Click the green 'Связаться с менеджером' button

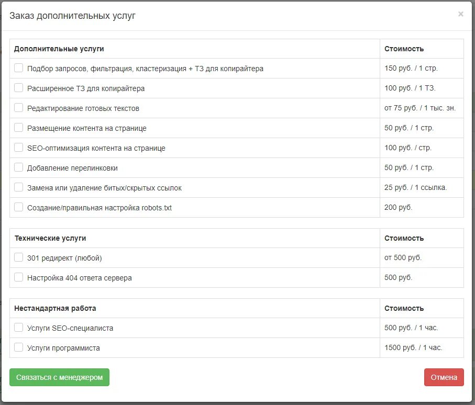pos(59,377)
